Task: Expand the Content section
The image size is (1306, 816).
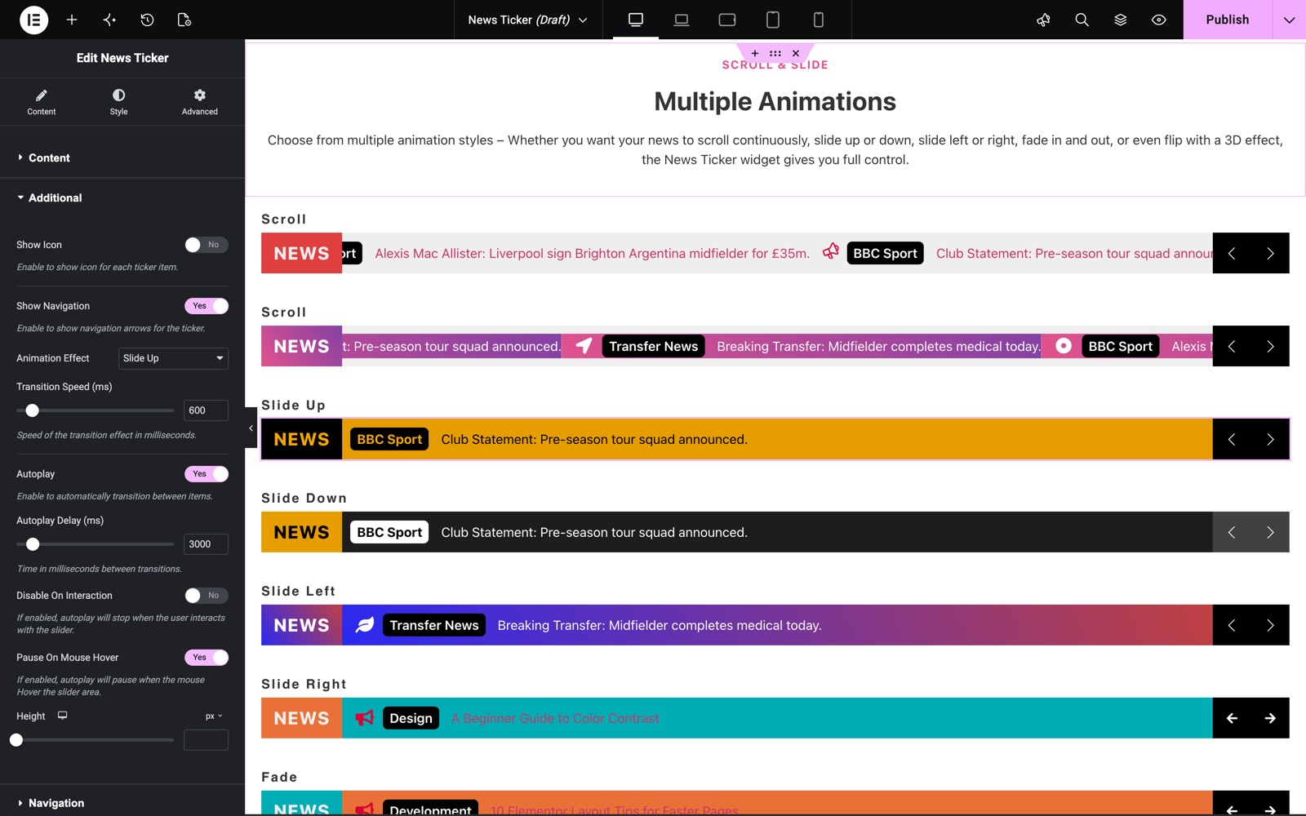Action: pyautogui.click(x=122, y=157)
